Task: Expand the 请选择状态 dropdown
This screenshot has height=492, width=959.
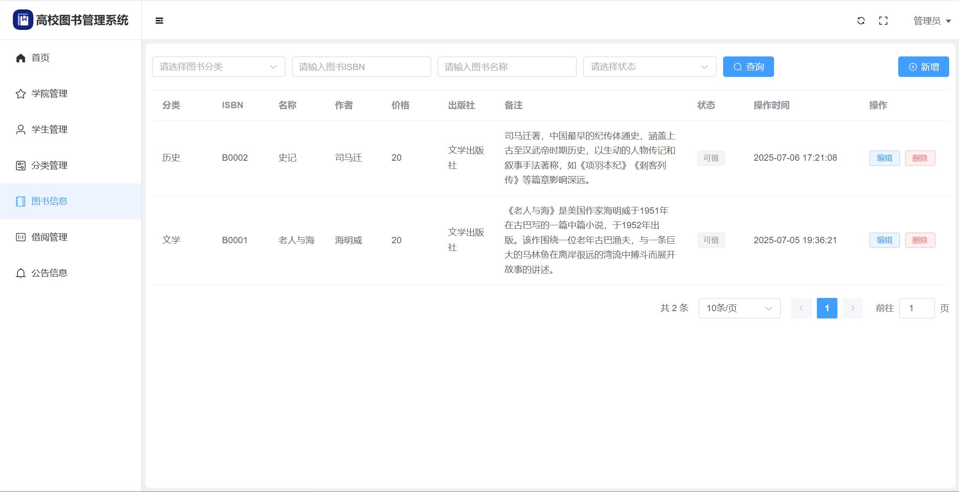Action: pos(649,67)
